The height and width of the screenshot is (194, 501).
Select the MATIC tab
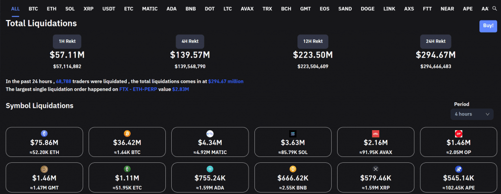point(150,9)
